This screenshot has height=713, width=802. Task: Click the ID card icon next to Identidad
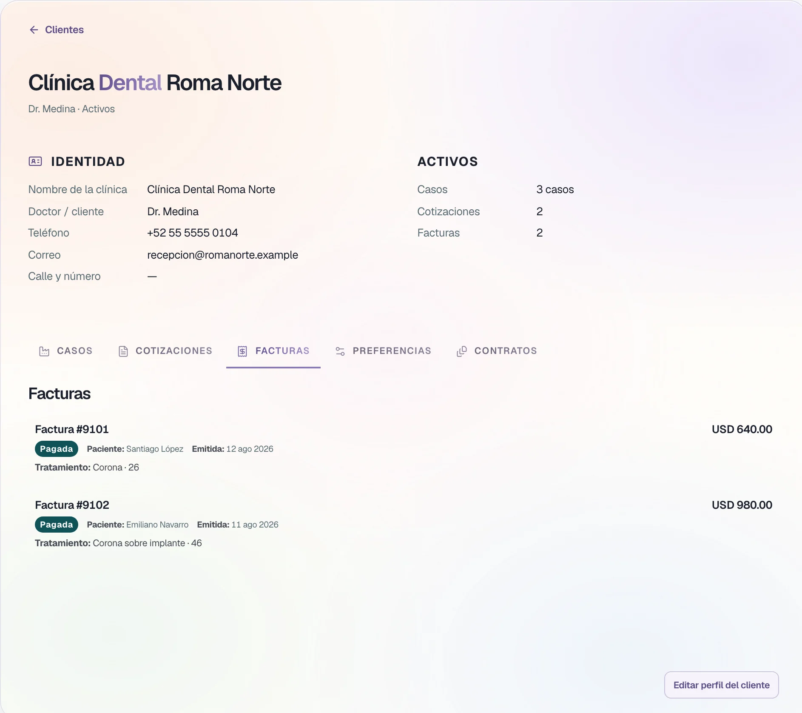35,161
